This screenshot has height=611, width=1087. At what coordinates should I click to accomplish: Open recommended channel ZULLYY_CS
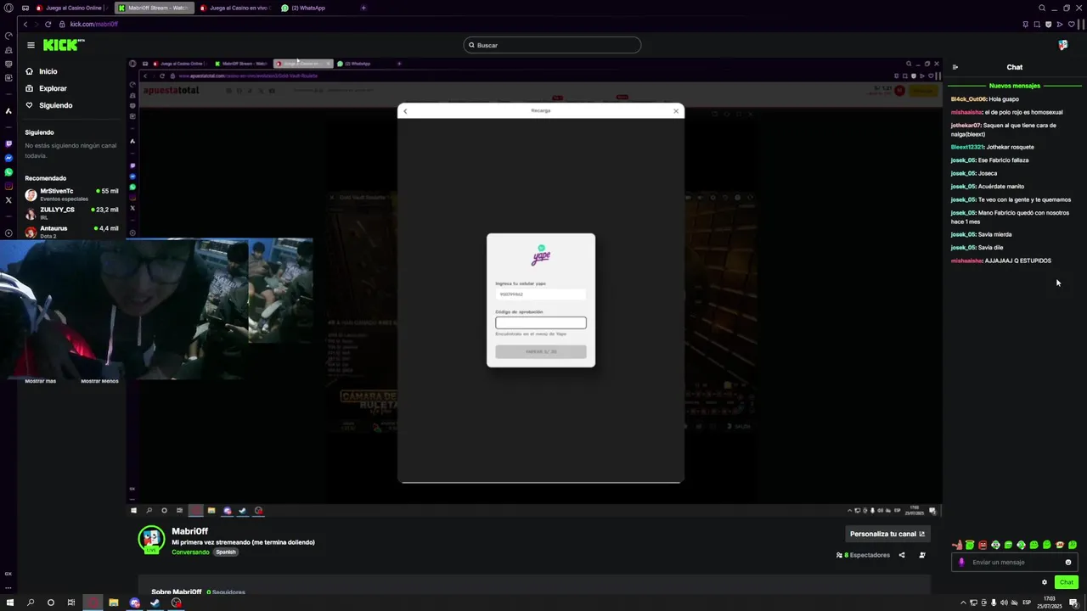click(x=72, y=213)
